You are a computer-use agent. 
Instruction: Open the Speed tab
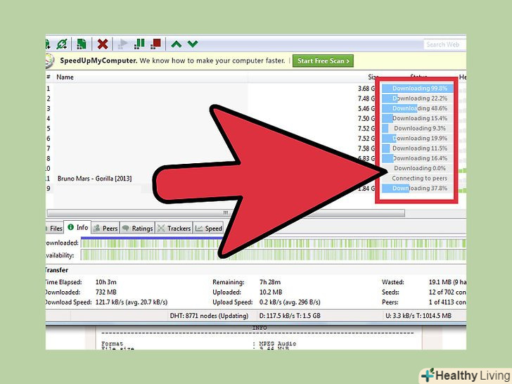click(x=209, y=229)
